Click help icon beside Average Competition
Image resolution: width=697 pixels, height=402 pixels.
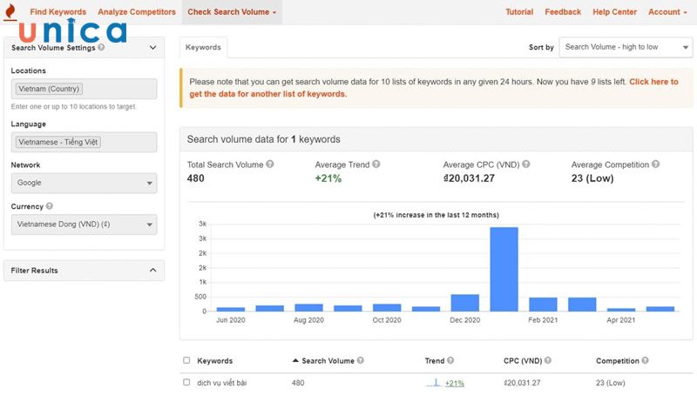click(655, 164)
